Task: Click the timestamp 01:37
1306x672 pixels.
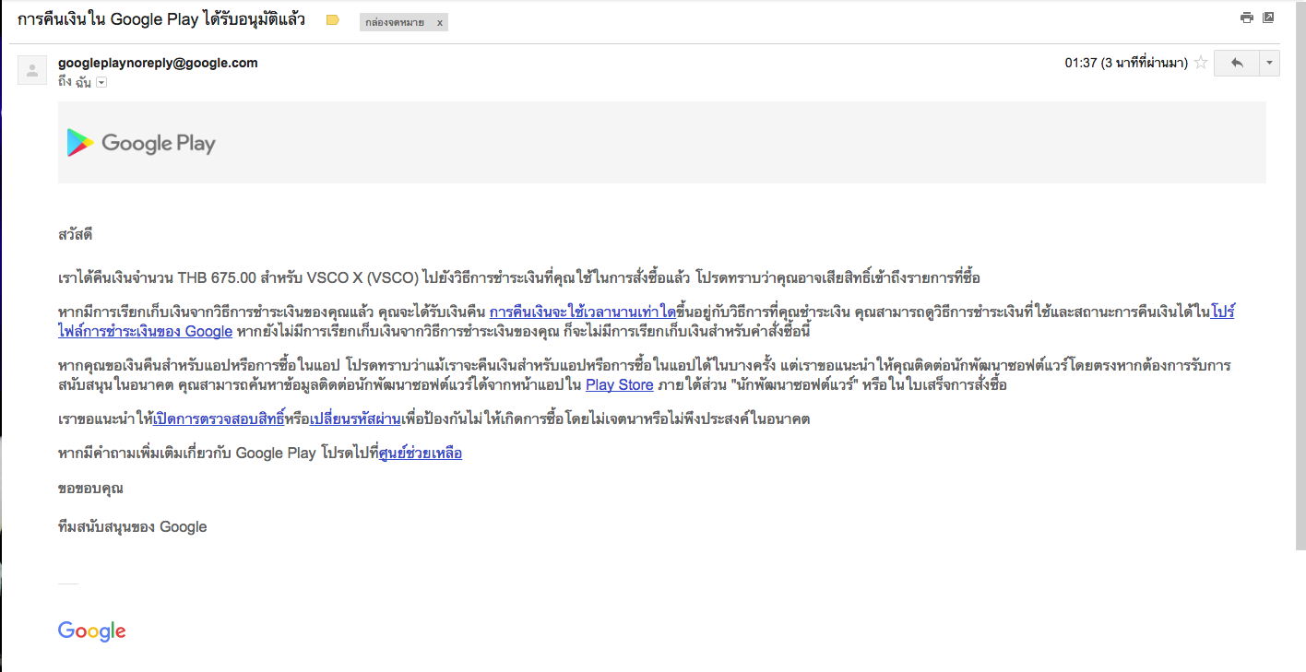Action: pyautogui.click(x=1081, y=63)
